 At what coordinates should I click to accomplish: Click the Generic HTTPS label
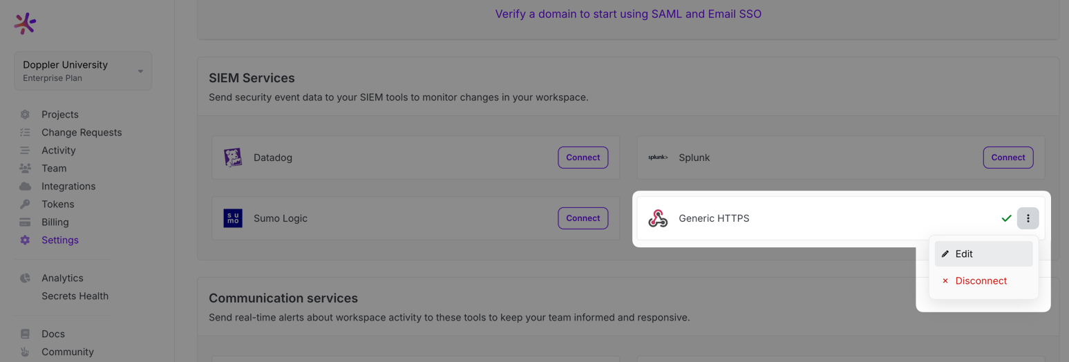point(714,218)
